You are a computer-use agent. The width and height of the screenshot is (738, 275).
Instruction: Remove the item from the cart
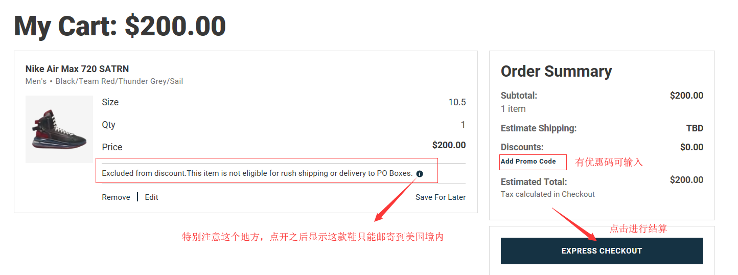point(116,197)
